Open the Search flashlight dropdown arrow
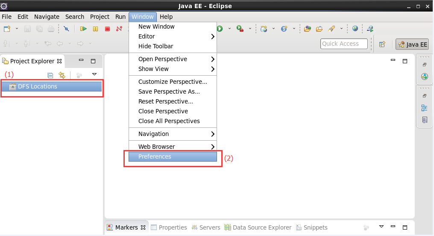Screen dimensions: 434x236 [x=341, y=29]
